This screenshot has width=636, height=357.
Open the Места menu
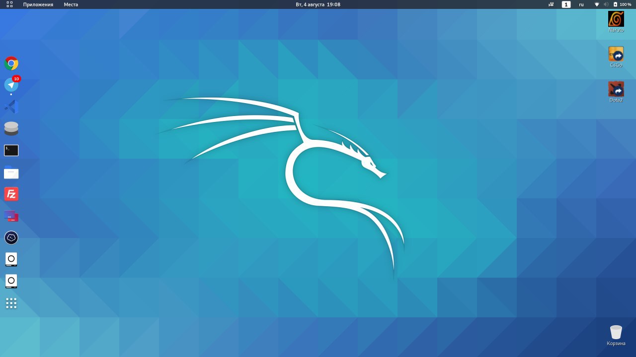click(x=71, y=4)
